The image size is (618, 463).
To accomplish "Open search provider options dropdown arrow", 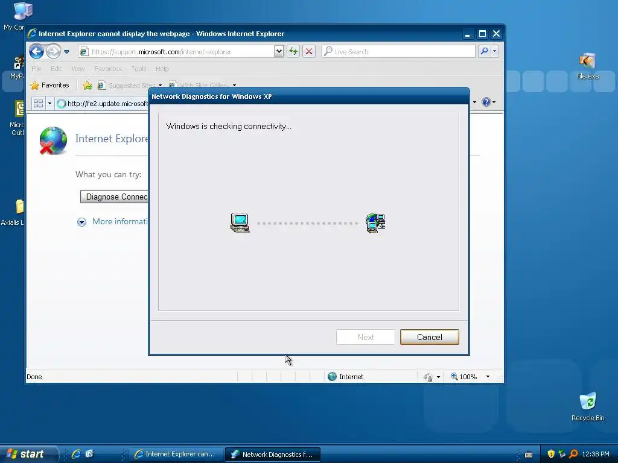I will tap(495, 51).
